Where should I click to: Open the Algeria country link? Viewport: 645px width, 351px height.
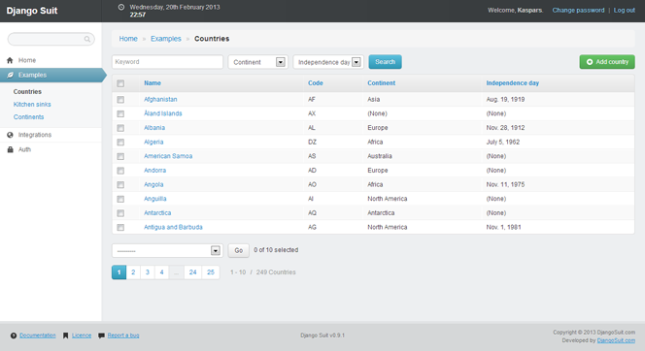(x=153, y=142)
